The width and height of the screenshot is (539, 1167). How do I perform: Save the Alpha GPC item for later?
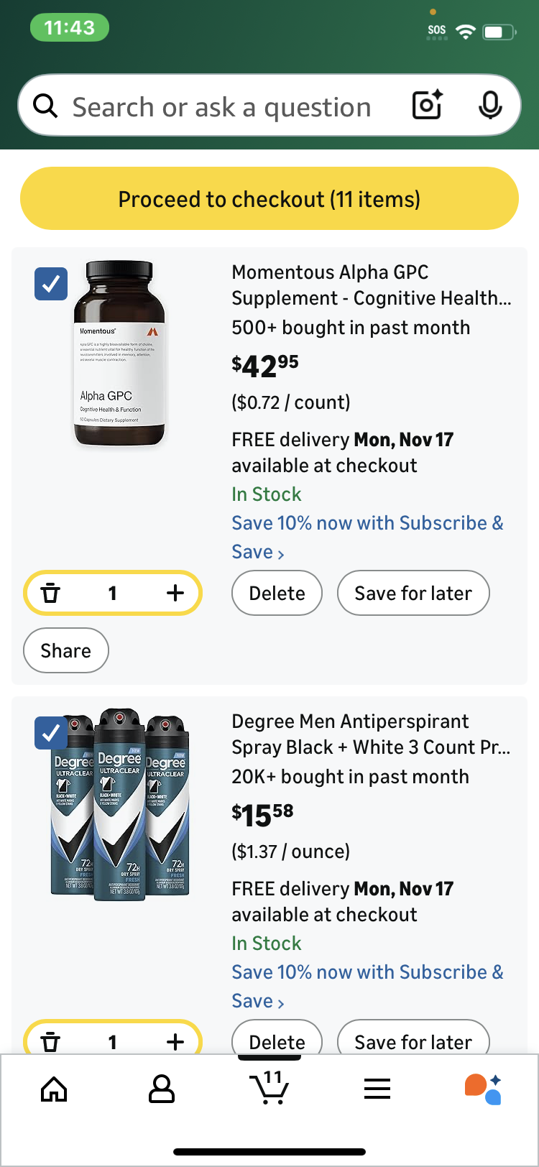413,594
